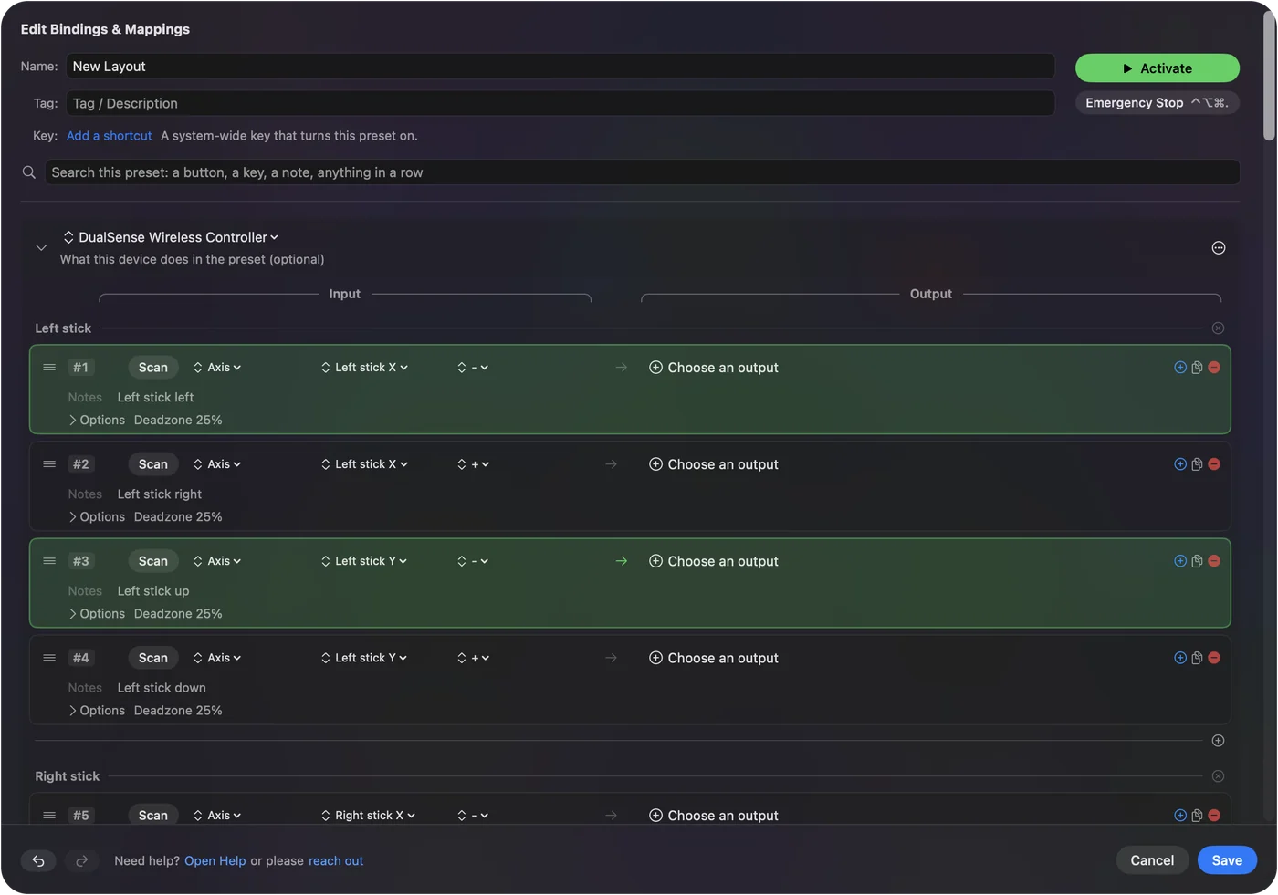
Task: Add a new group with the plus circle icon
Action: [1218, 741]
